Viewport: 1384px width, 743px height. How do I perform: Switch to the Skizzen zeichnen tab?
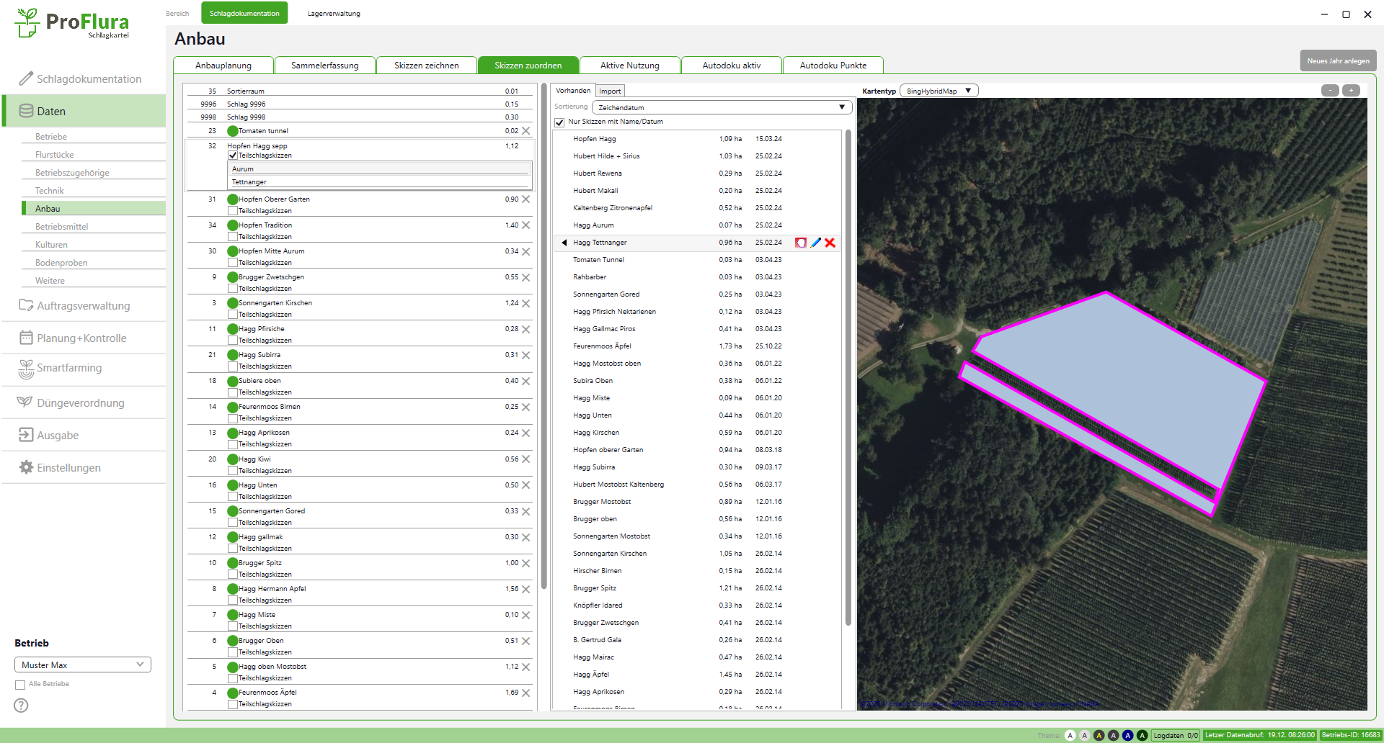(426, 66)
